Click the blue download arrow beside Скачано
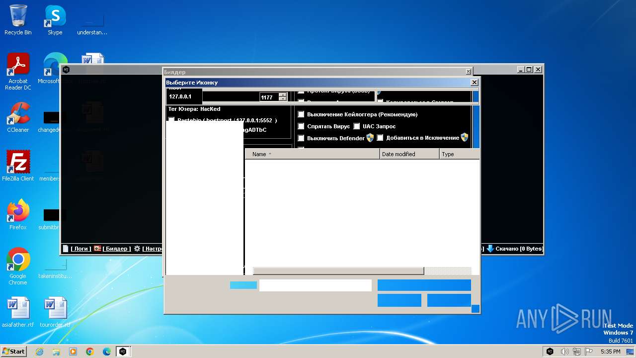The width and height of the screenshot is (636, 358). pyautogui.click(x=490, y=249)
